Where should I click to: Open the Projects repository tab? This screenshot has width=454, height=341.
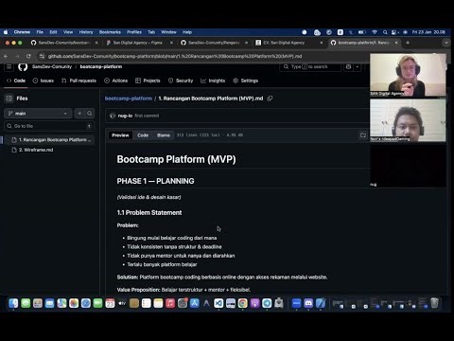(x=148, y=81)
